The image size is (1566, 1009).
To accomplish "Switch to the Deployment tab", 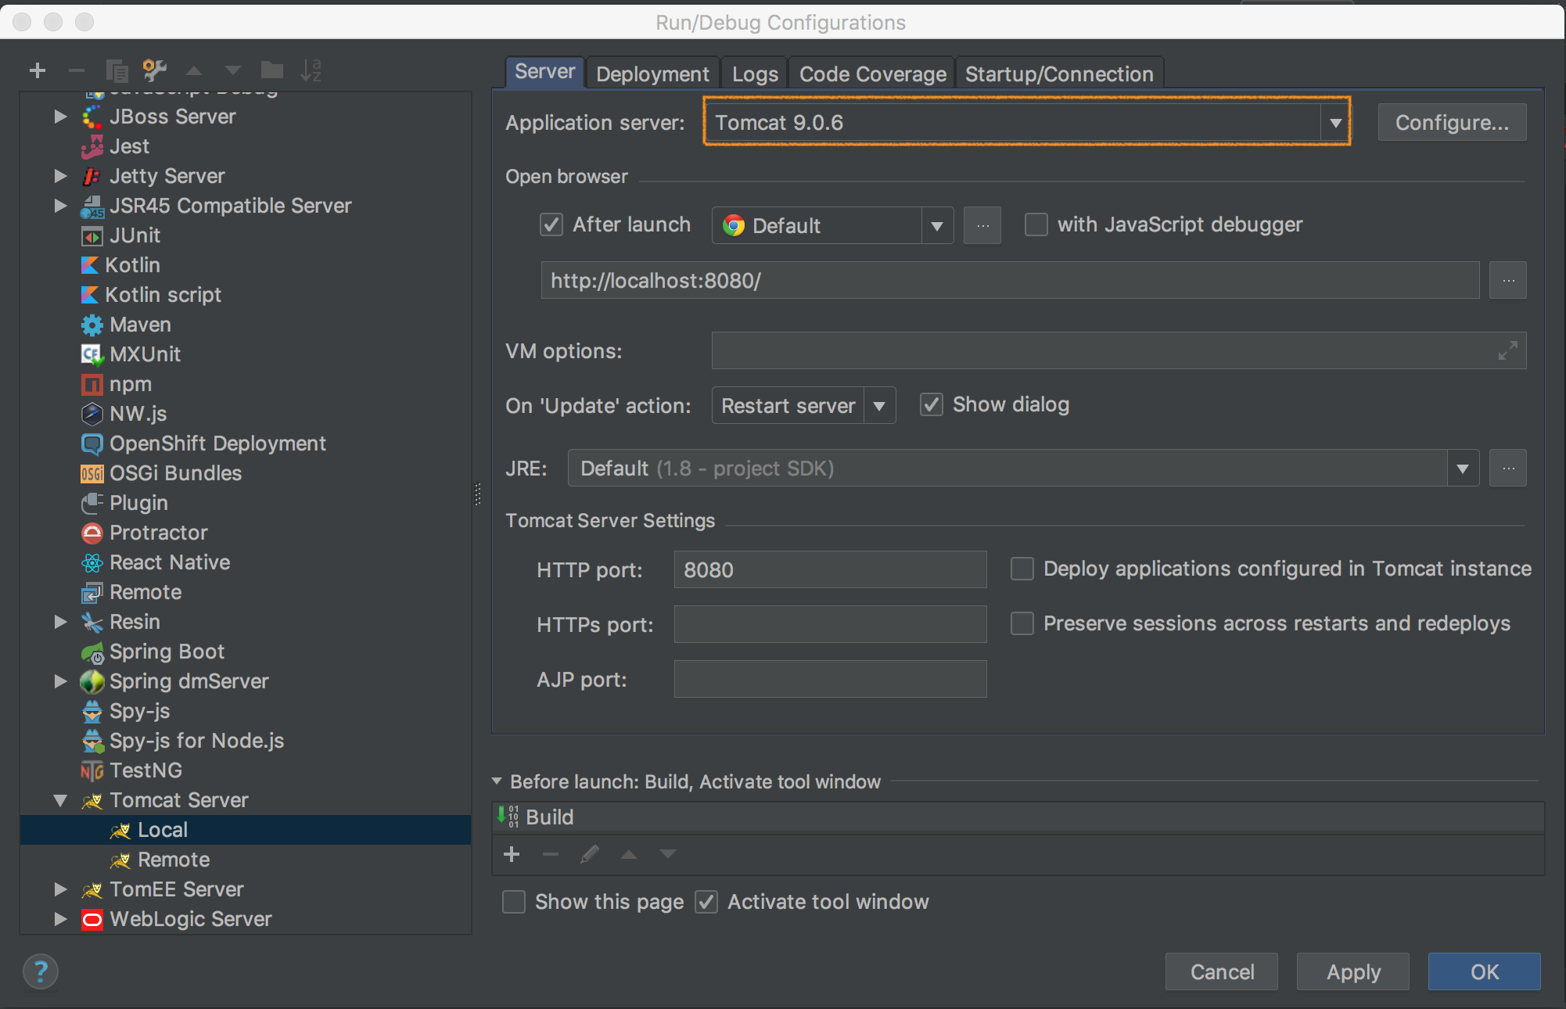I will tap(652, 74).
